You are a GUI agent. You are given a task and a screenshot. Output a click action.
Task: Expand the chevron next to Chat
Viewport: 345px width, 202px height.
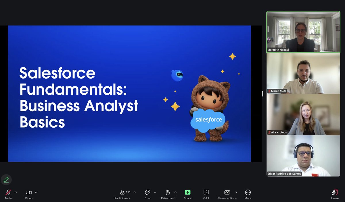(x=155, y=192)
